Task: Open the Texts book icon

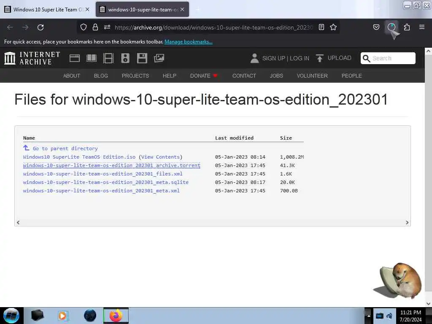Action: (92, 58)
